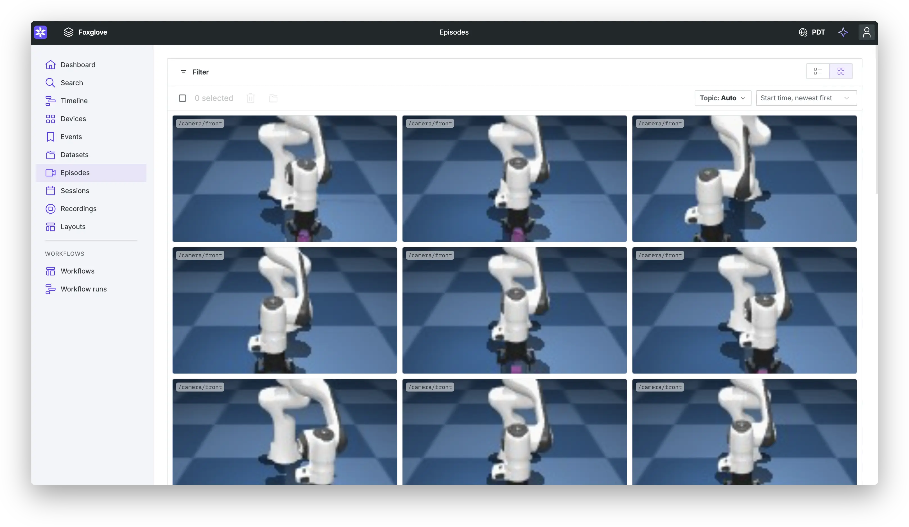This screenshot has height=527, width=909.
Task: Open Sessions page
Action: tap(91, 191)
